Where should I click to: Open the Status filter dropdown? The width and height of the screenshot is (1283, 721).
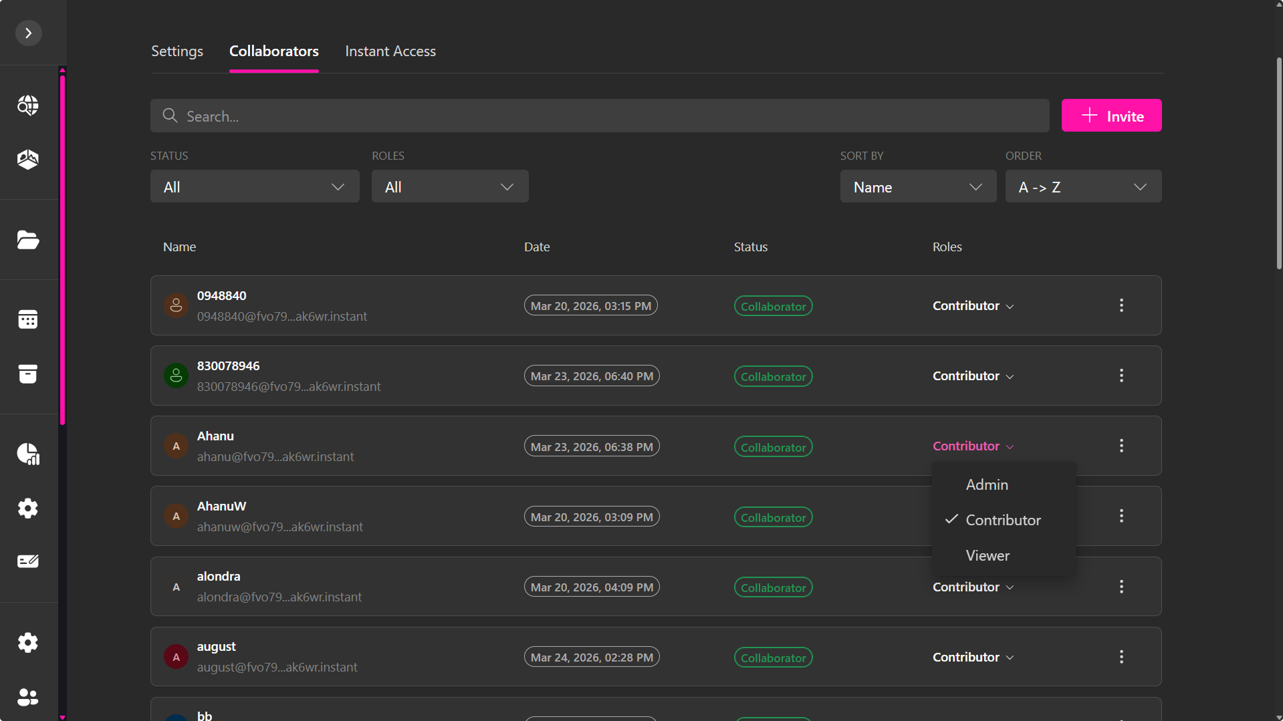255,186
